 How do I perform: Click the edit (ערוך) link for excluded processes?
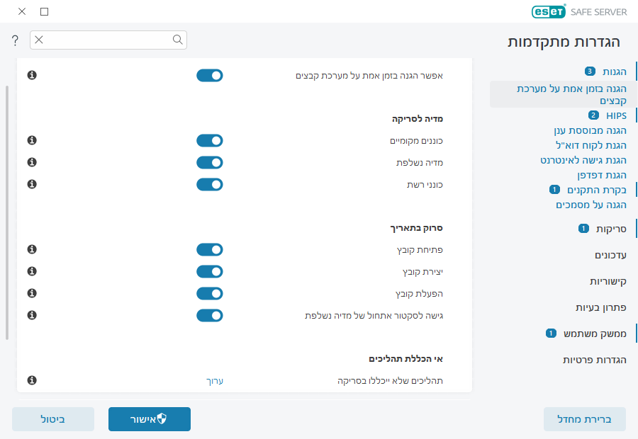[214, 380]
